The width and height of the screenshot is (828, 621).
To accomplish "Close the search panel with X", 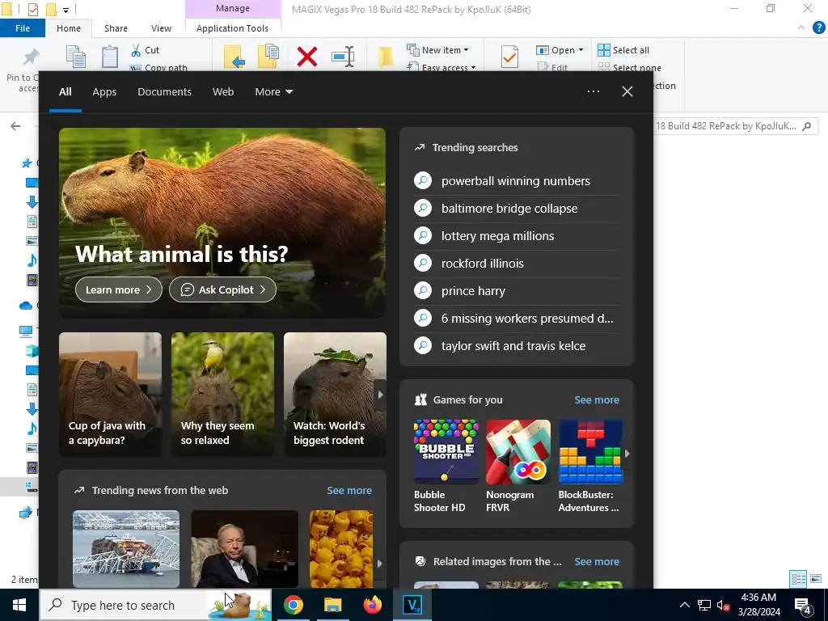I will (x=627, y=91).
